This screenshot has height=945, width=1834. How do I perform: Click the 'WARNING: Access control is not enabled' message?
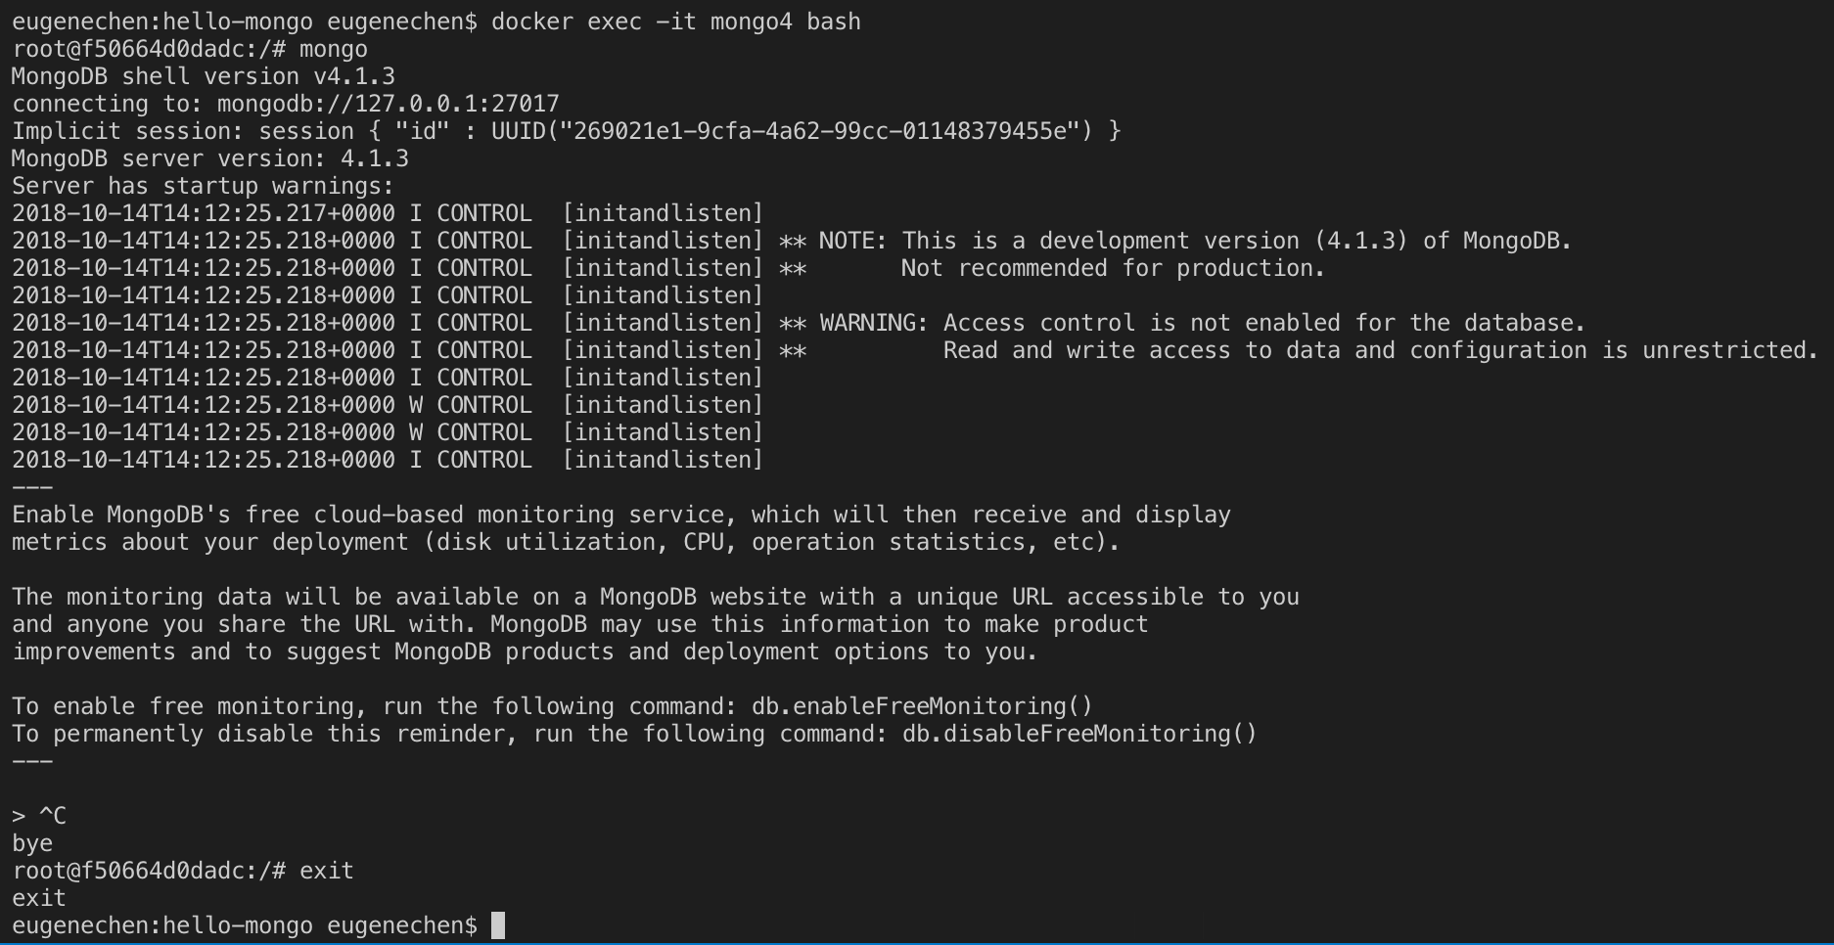(1202, 323)
